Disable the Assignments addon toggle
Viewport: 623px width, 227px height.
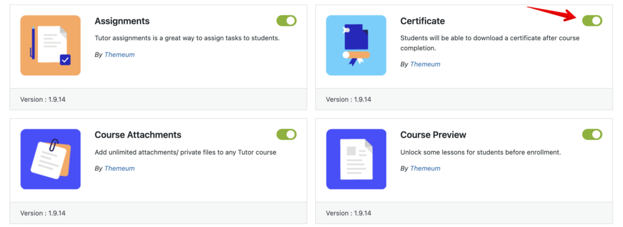click(x=287, y=21)
